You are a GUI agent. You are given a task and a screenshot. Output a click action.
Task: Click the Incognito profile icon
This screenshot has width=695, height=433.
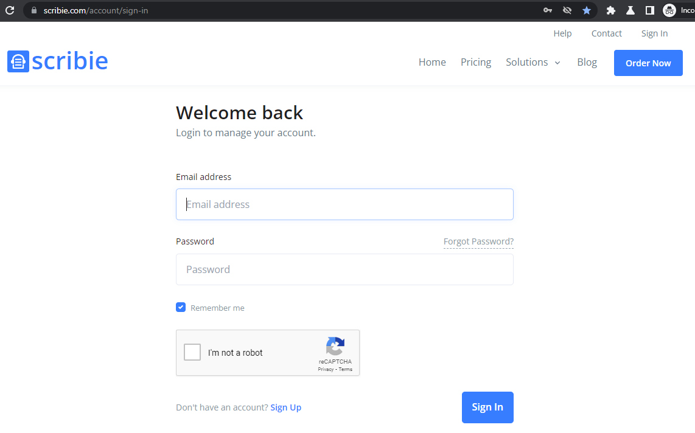pyautogui.click(x=669, y=10)
